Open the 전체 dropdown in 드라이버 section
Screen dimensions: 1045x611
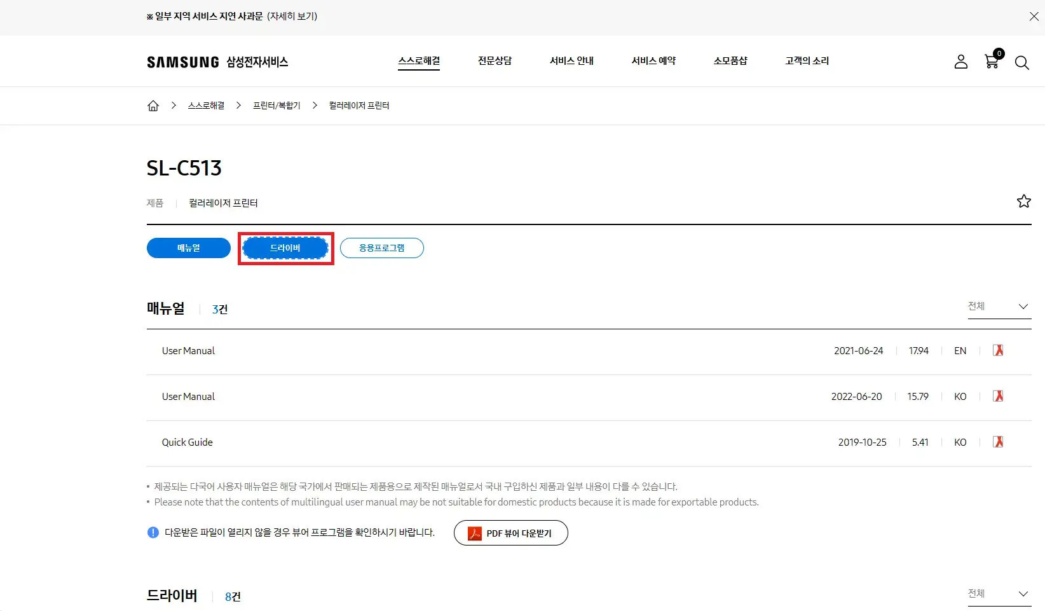(999, 594)
